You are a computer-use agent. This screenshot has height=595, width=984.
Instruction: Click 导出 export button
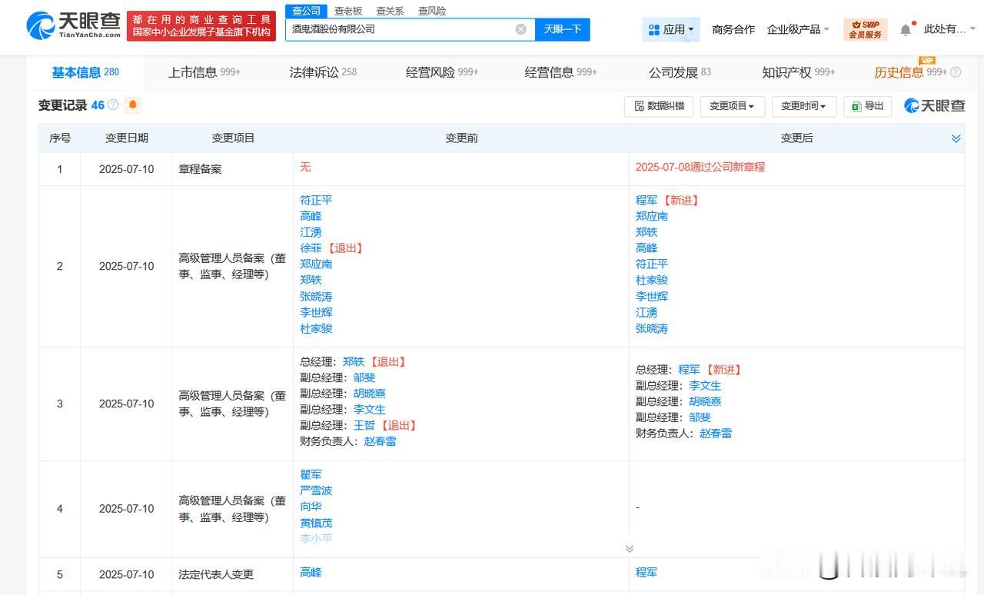(867, 106)
